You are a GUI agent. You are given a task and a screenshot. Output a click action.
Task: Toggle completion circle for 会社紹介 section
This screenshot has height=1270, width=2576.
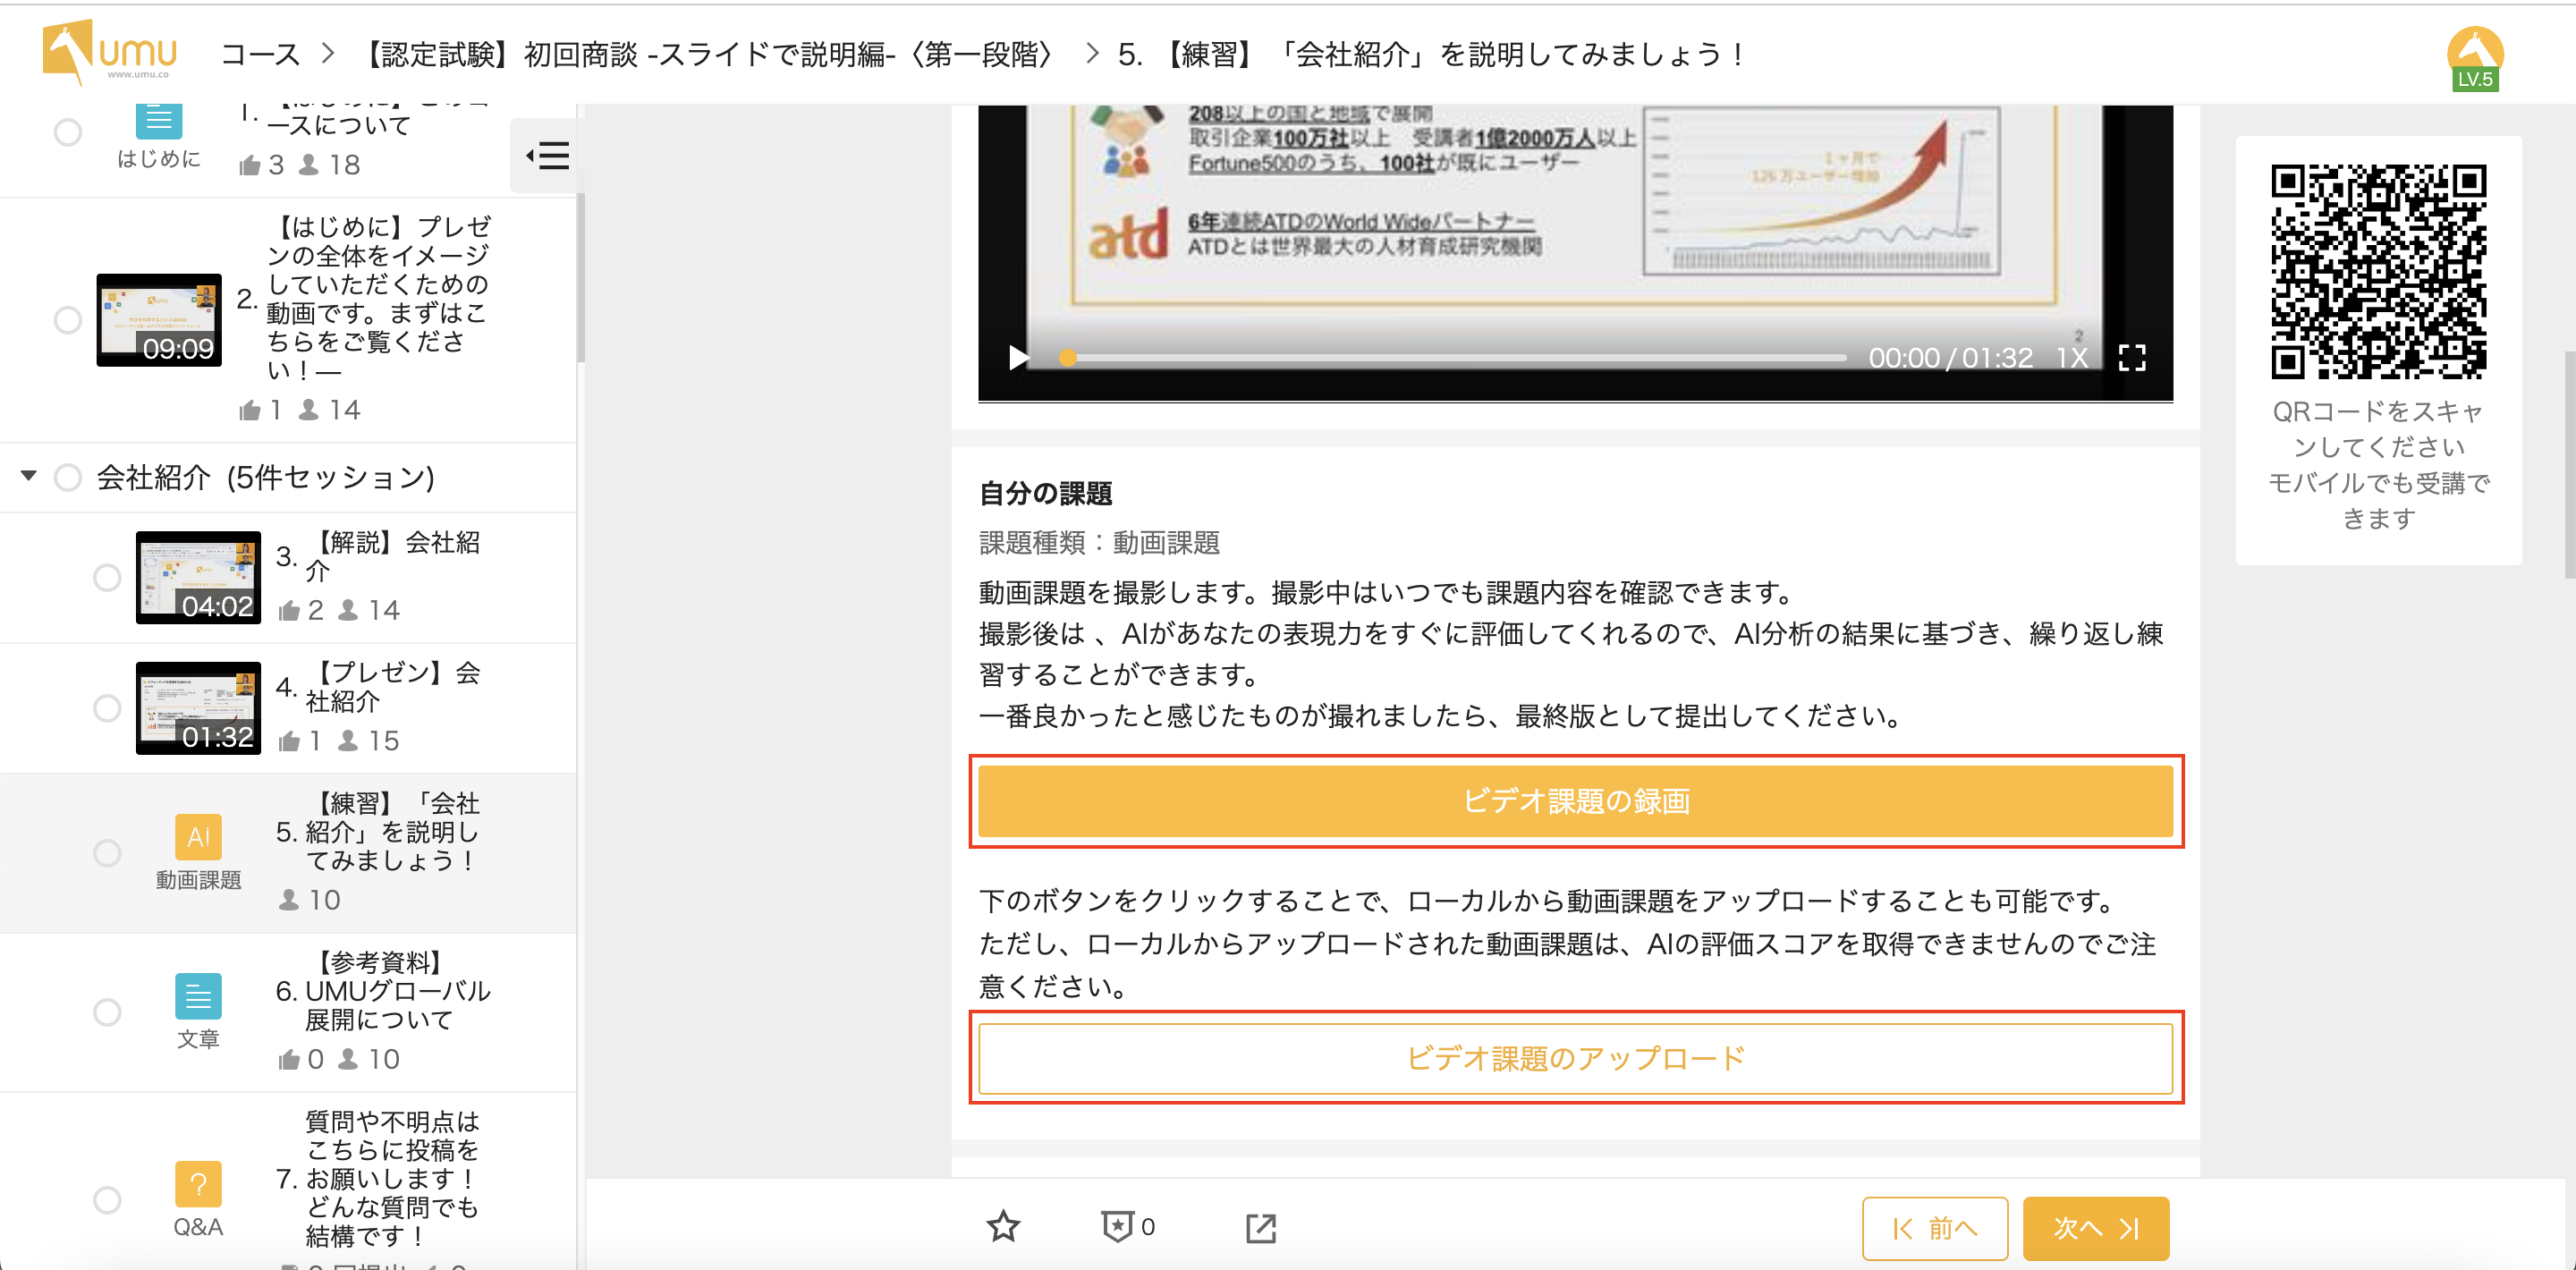68,477
